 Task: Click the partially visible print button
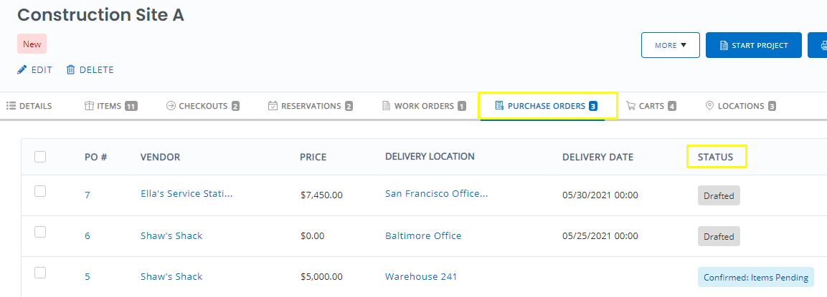(818, 45)
